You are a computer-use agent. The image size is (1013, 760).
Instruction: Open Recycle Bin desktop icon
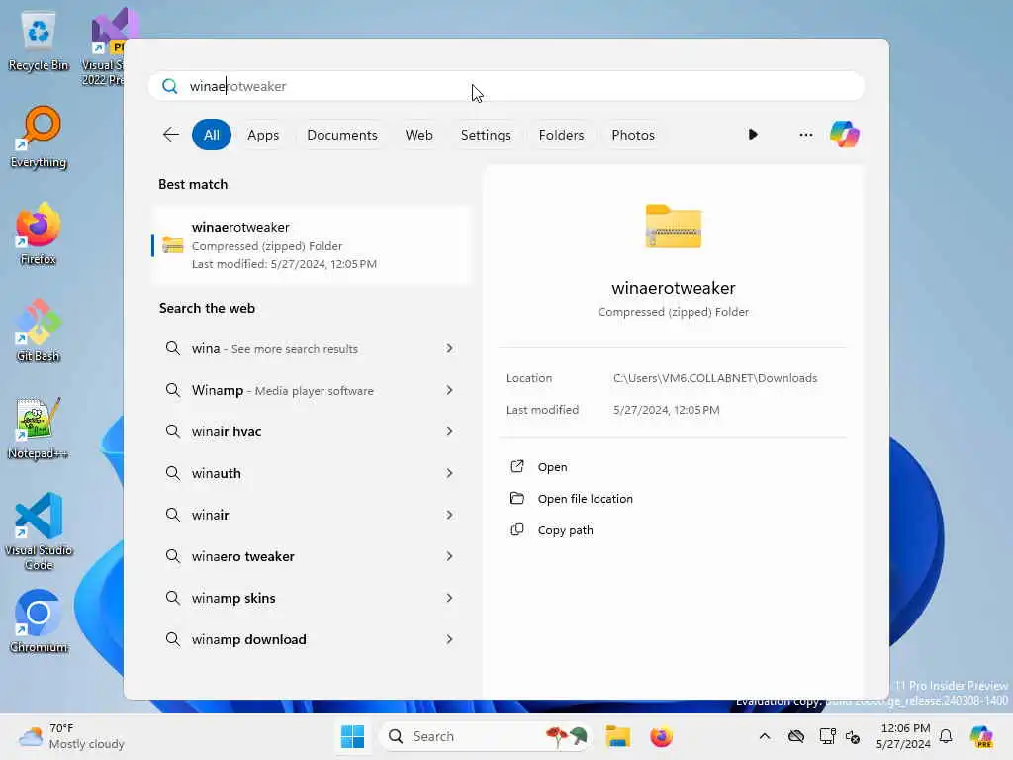point(39,42)
